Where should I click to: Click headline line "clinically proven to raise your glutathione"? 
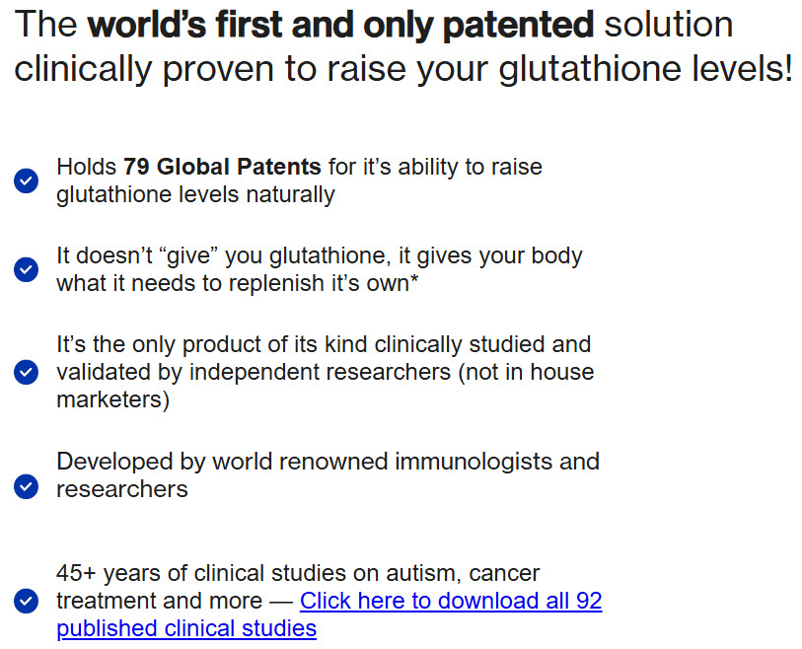[x=402, y=70]
